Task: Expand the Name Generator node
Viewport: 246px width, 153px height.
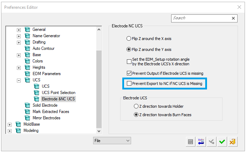Action: pyautogui.click(x=19, y=36)
